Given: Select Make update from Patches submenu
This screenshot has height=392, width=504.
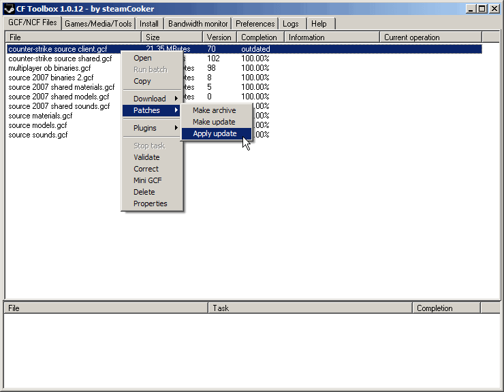Looking at the screenshot, I should click(217, 122).
